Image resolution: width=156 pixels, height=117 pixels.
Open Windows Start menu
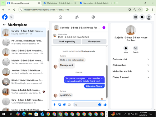(4, 114)
